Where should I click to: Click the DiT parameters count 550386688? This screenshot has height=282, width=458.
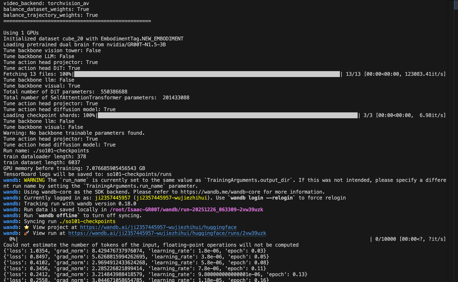[x=114, y=91]
